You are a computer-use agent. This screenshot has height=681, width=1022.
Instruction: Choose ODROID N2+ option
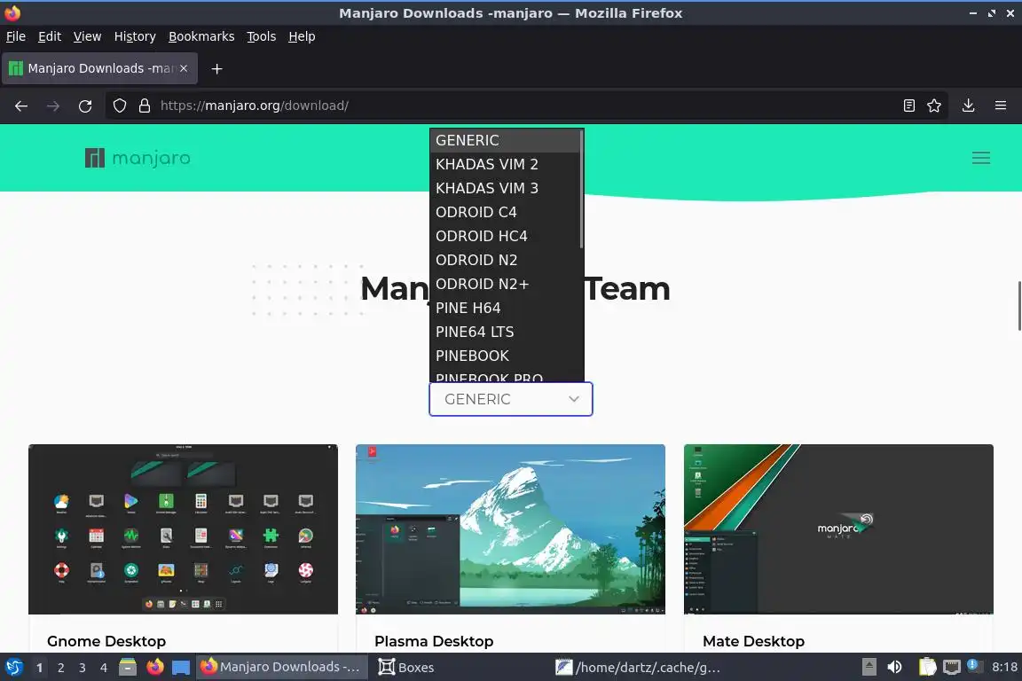point(505,284)
